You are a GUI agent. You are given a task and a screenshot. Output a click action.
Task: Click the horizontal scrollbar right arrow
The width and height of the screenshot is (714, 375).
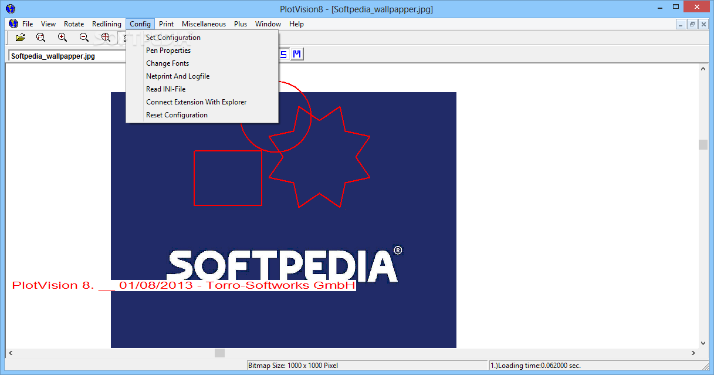pos(693,353)
